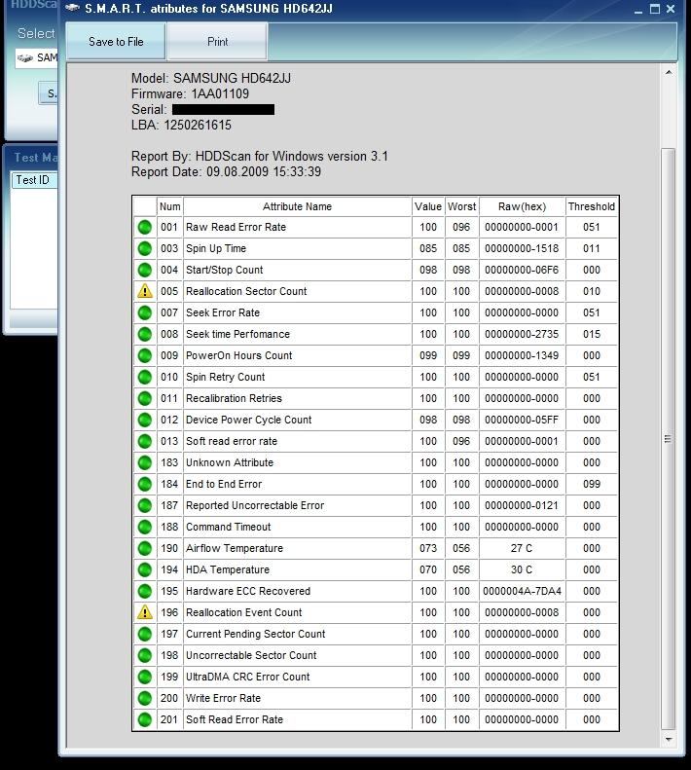Click green status icon for HDA Temperature

point(145,569)
